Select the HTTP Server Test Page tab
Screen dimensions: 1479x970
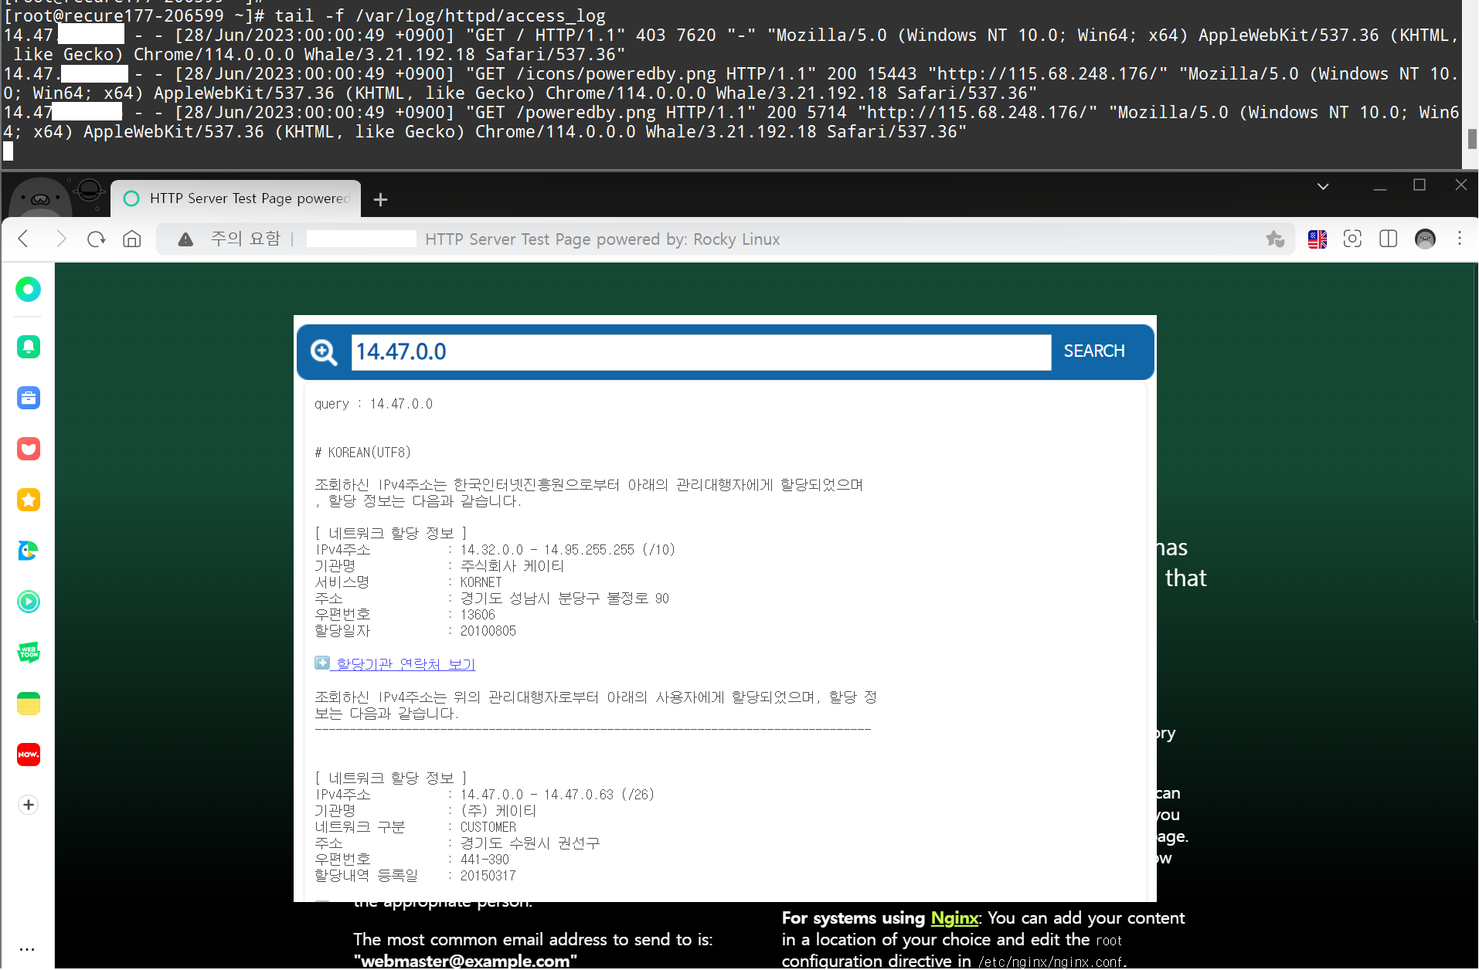240,198
